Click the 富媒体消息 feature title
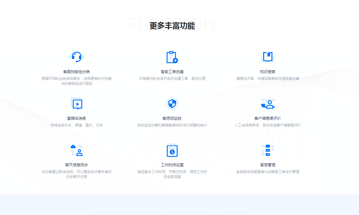Viewport: 359px width, 215px height. 77,118
